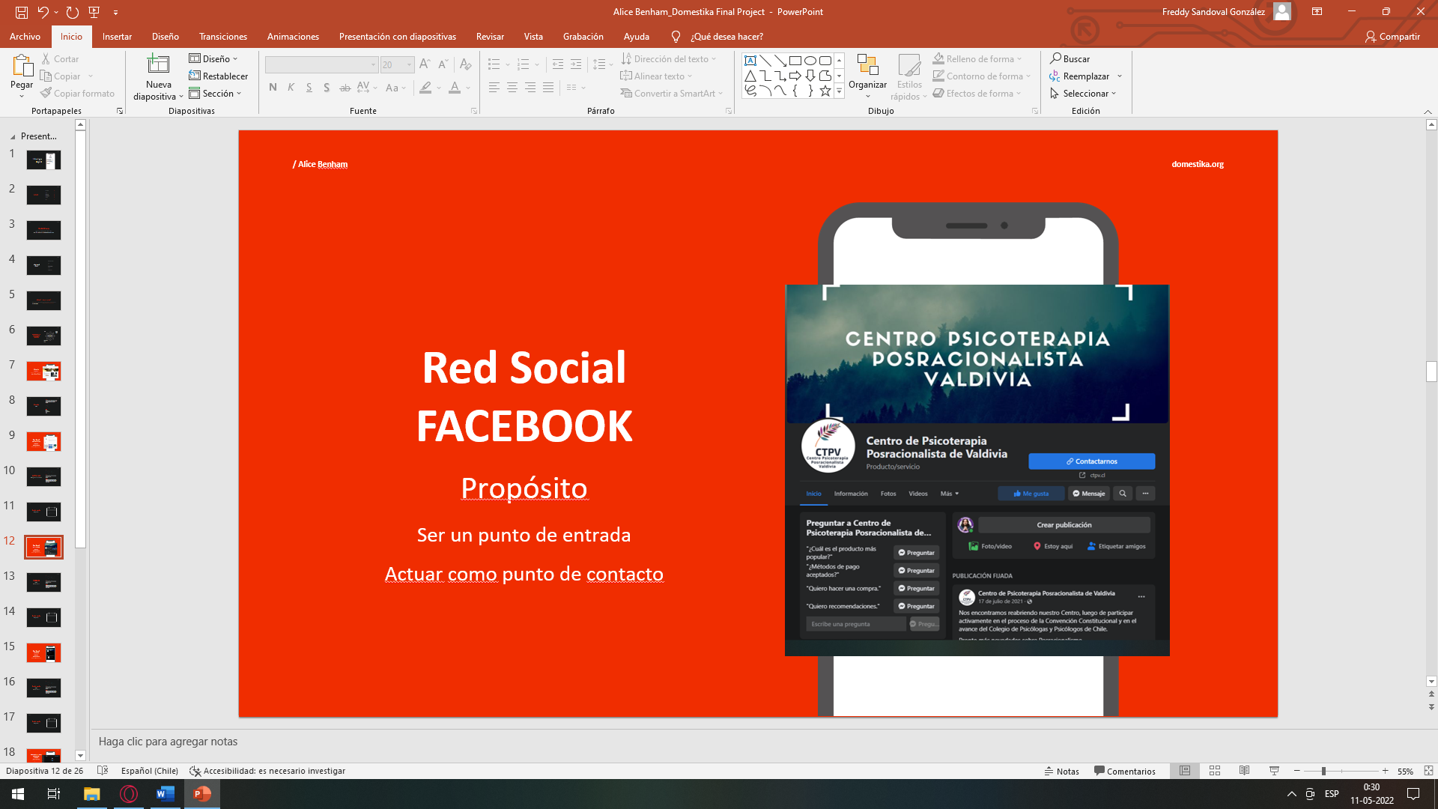The image size is (1438, 809).
Task: Click the Pegar paste icon
Action: click(x=22, y=66)
